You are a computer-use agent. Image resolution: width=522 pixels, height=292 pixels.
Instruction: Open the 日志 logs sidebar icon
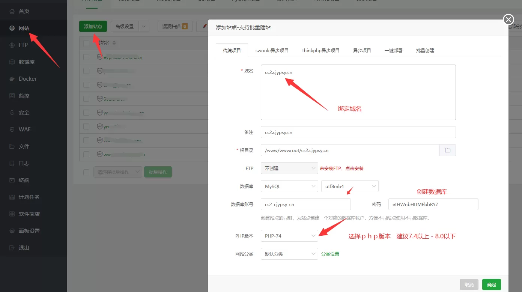12,163
